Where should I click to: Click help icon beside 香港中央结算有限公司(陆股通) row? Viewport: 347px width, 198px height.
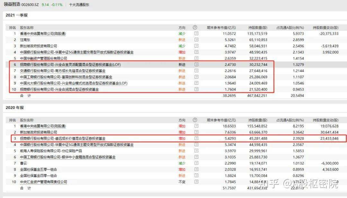pyautogui.click(x=196, y=33)
